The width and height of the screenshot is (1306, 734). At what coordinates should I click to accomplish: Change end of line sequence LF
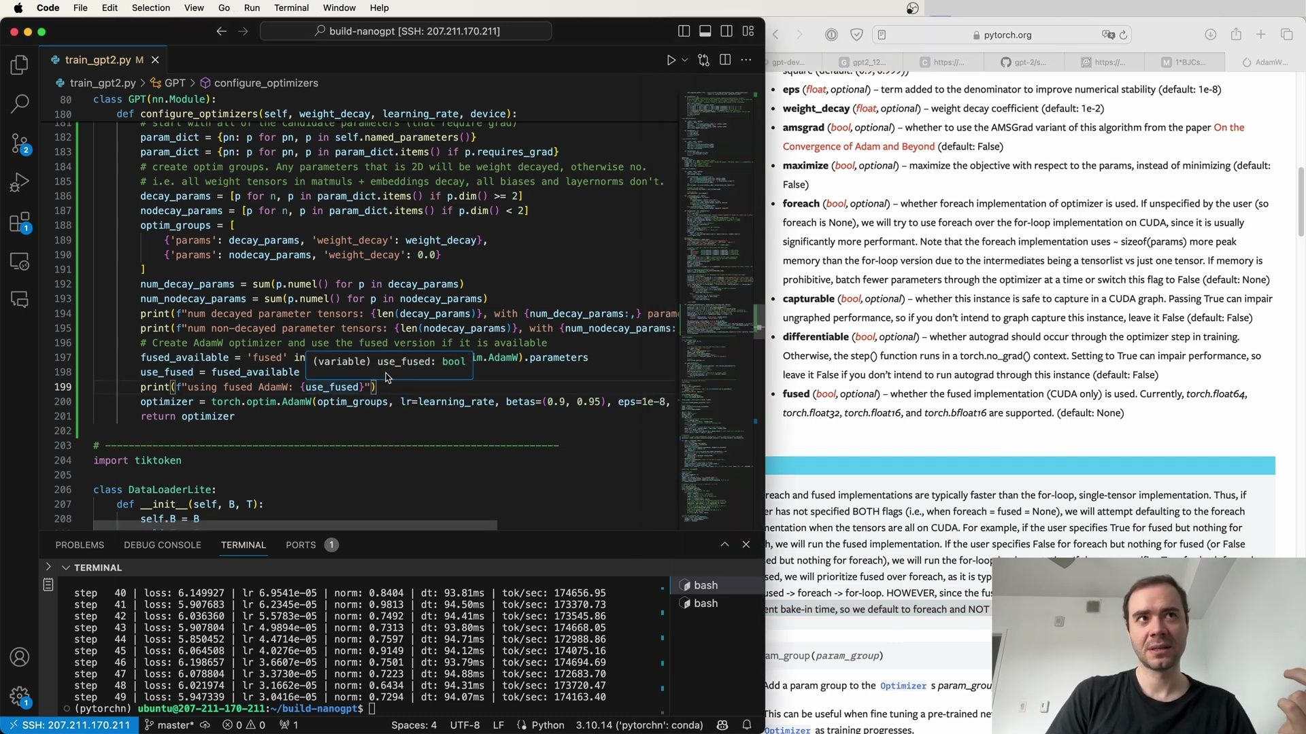498,725
